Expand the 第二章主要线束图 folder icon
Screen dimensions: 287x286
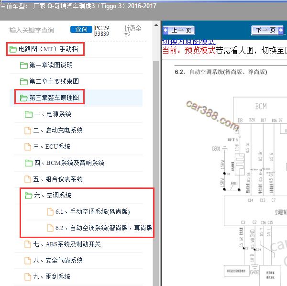pyautogui.click(x=24, y=82)
